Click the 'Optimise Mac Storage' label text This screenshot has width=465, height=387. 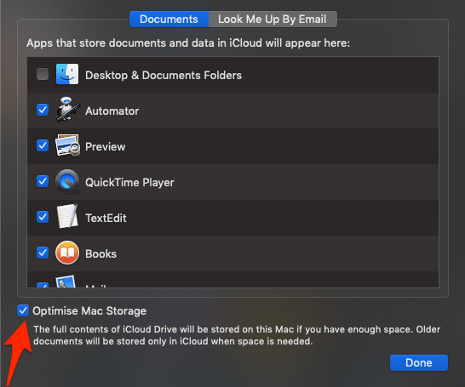(x=89, y=311)
